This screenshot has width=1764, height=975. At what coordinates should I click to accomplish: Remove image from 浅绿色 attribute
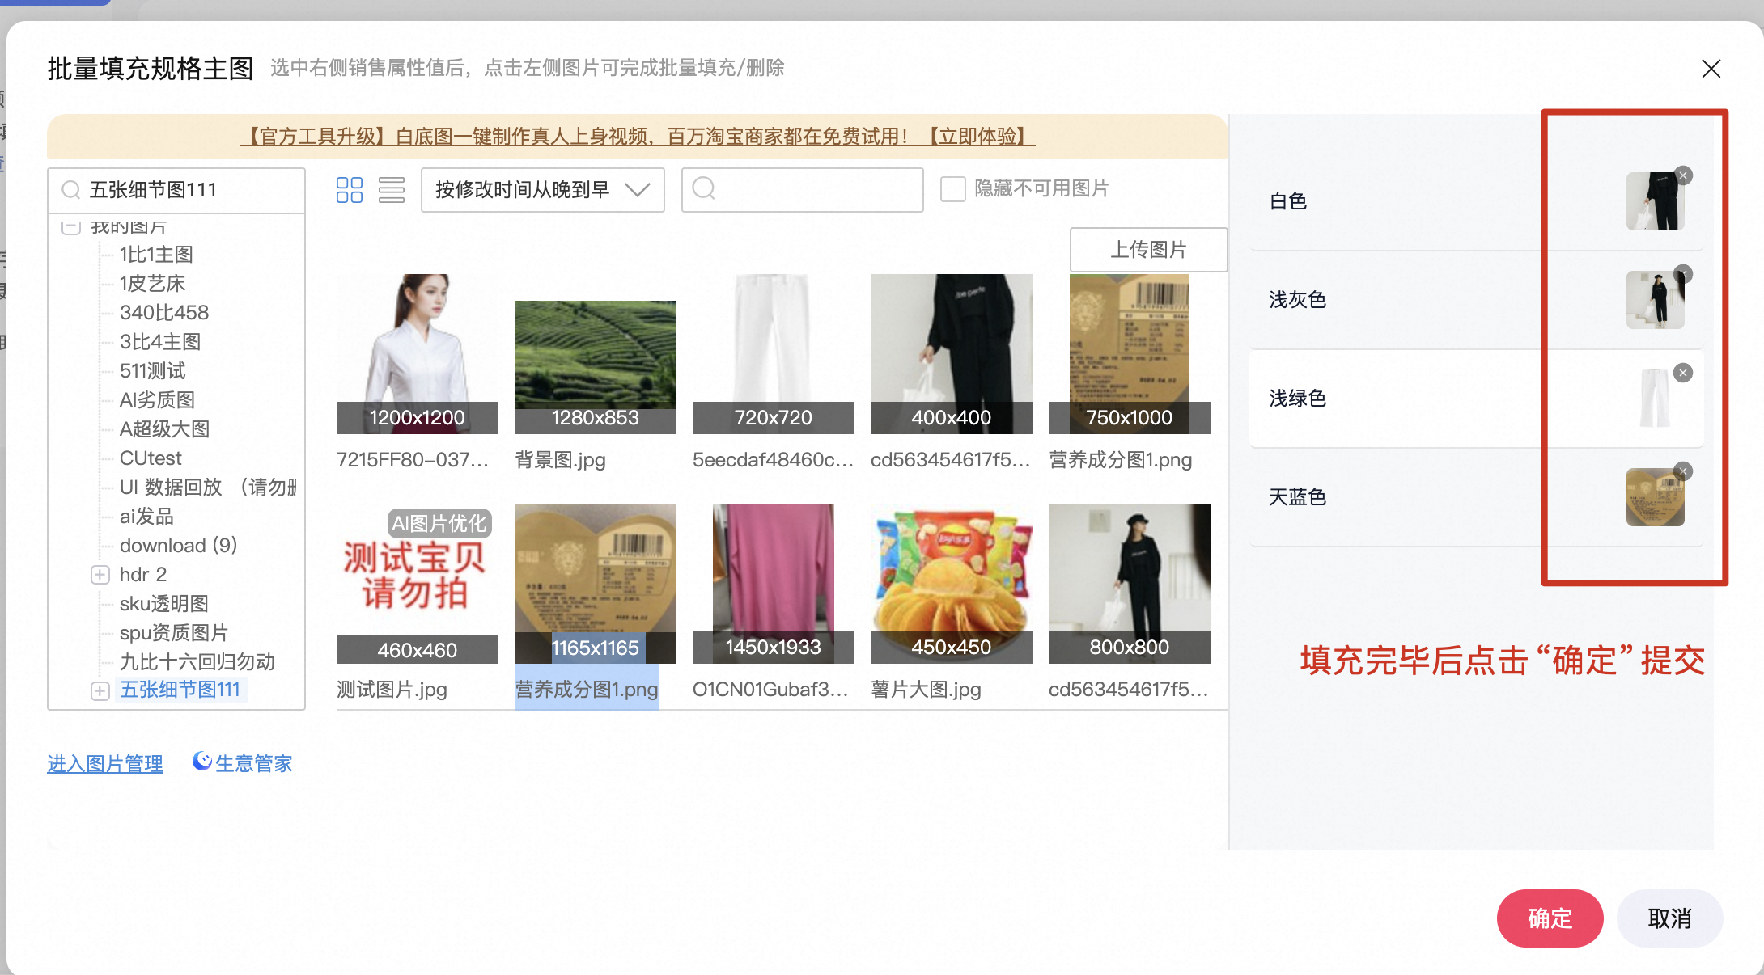[x=1683, y=373]
